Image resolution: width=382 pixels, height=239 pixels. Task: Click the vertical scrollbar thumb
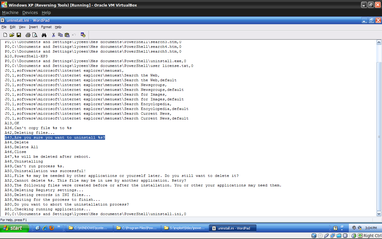click(x=379, y=136)
